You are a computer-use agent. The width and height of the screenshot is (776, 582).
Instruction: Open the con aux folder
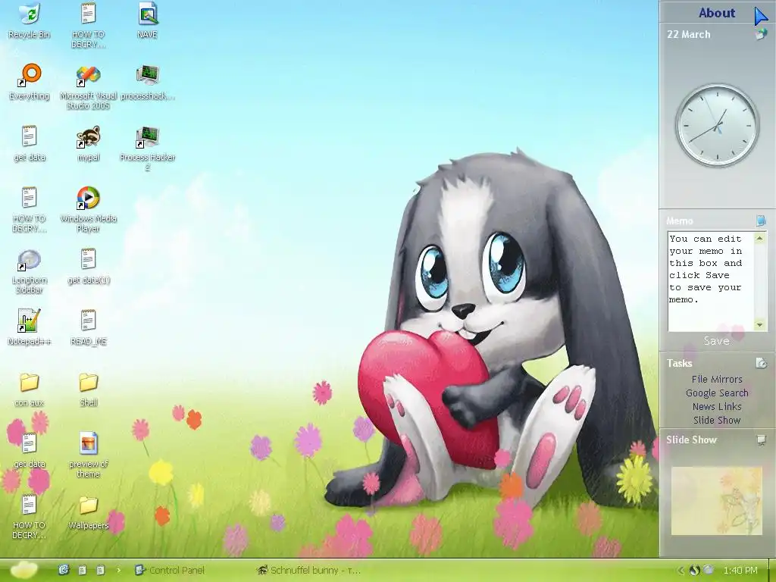(30, 389)
